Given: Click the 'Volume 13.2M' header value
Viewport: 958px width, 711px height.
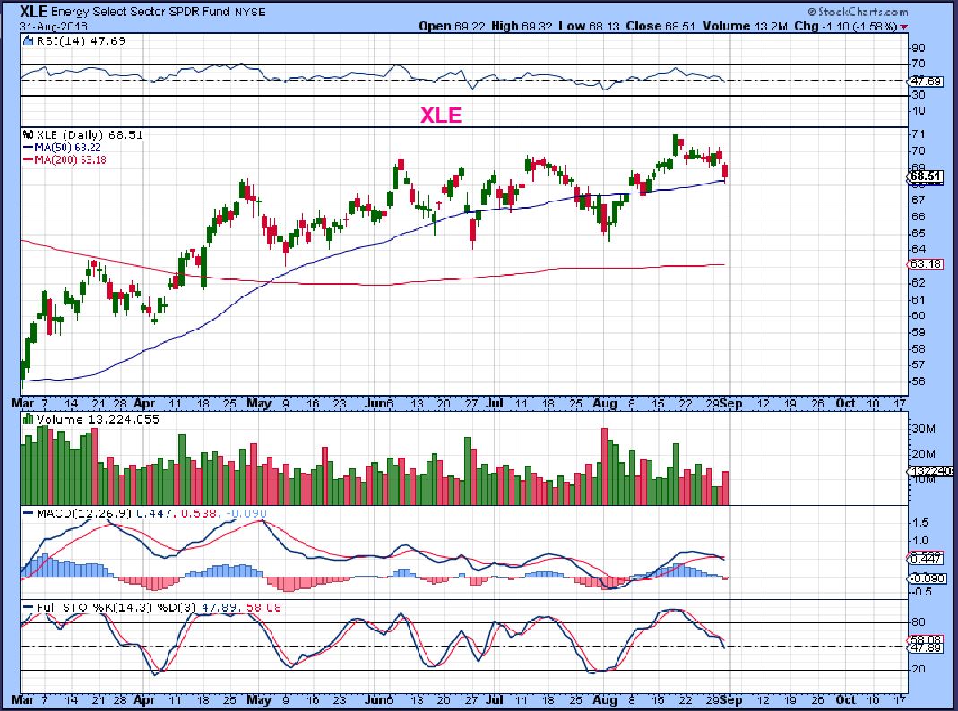Looking at the screenshot, I should (745, 27).
